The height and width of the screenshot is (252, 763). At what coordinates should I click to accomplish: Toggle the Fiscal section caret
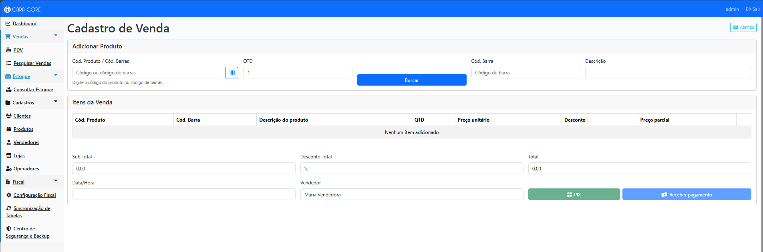56,181
